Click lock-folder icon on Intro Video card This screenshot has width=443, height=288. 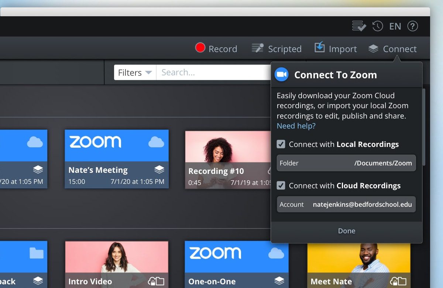click(156, 281)
